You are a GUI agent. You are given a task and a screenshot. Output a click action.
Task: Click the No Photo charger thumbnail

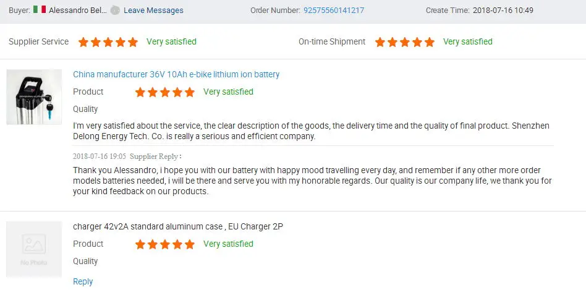(x=34, y=249)
